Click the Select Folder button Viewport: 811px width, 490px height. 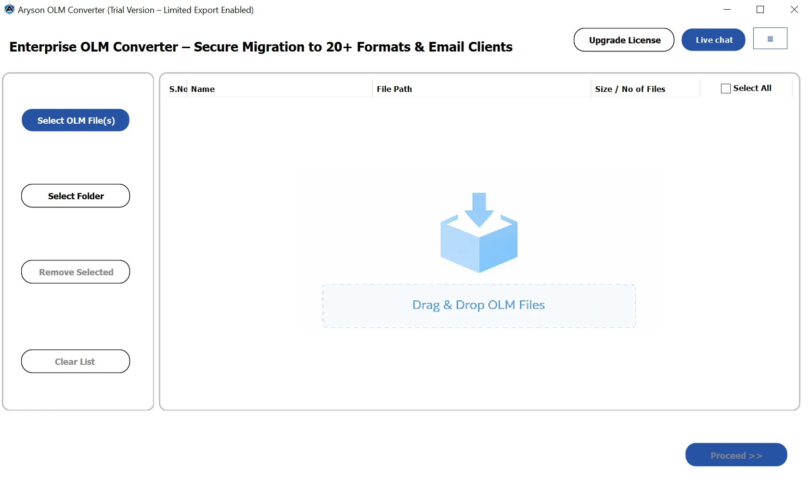pos(75,196)
